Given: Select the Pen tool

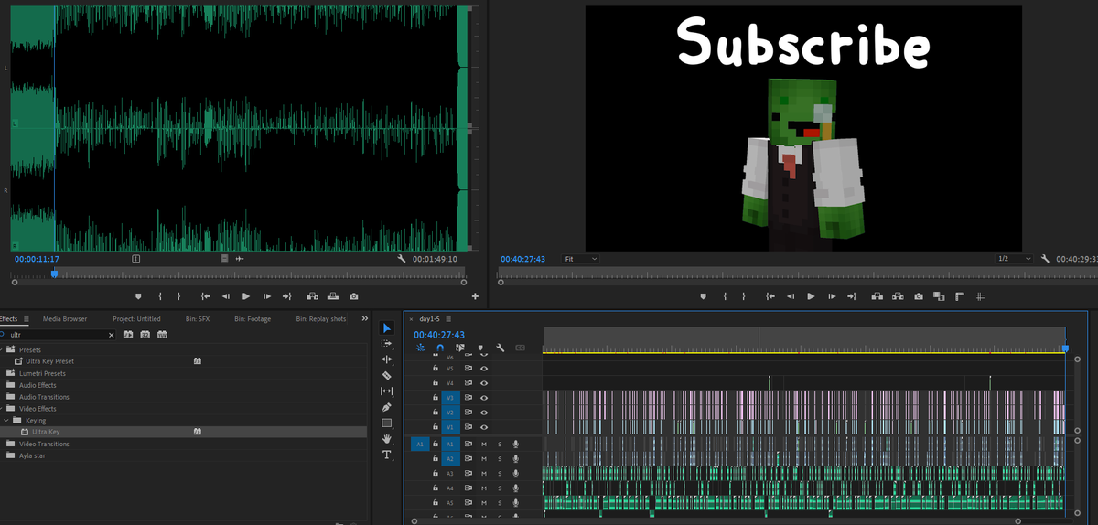Looking at the screenshot, I should tap(386, 407).
